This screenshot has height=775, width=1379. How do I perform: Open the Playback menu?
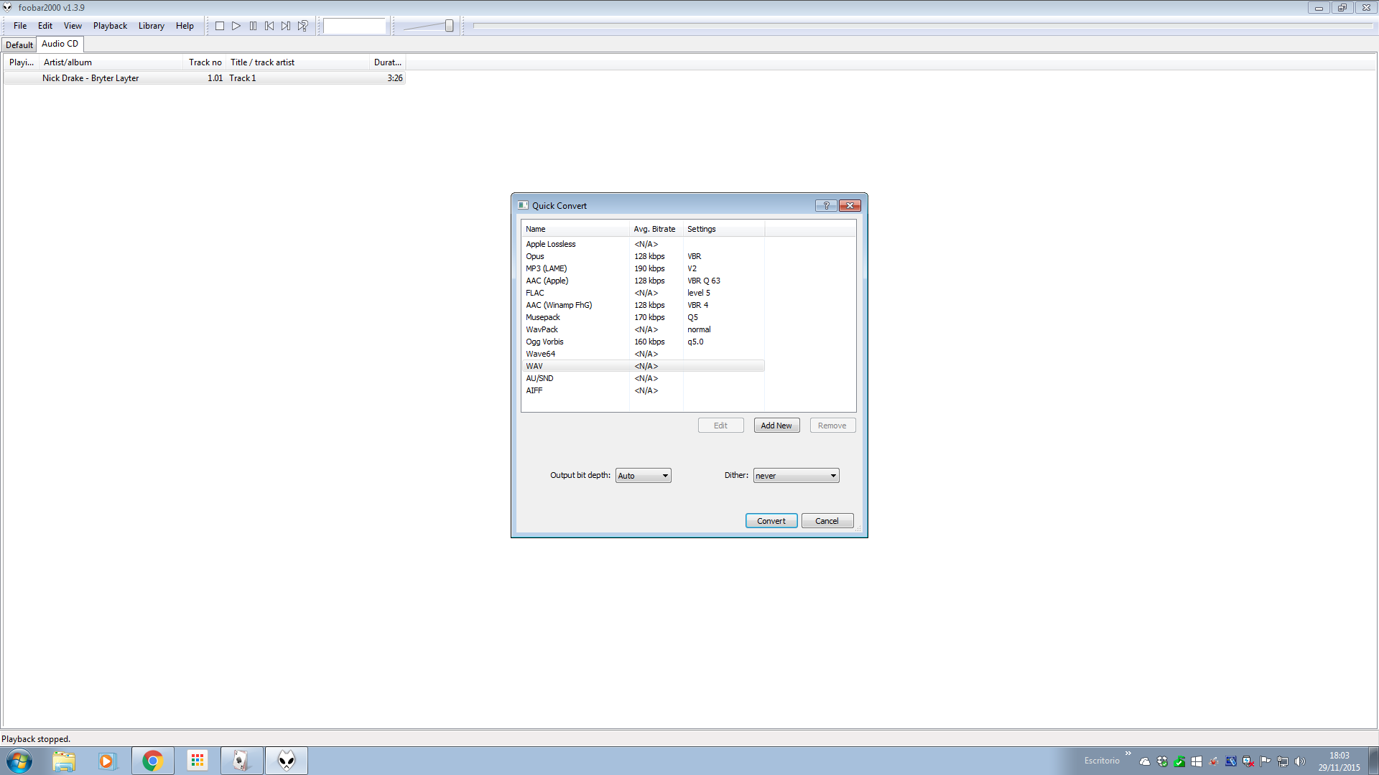[x=110, y=26]
